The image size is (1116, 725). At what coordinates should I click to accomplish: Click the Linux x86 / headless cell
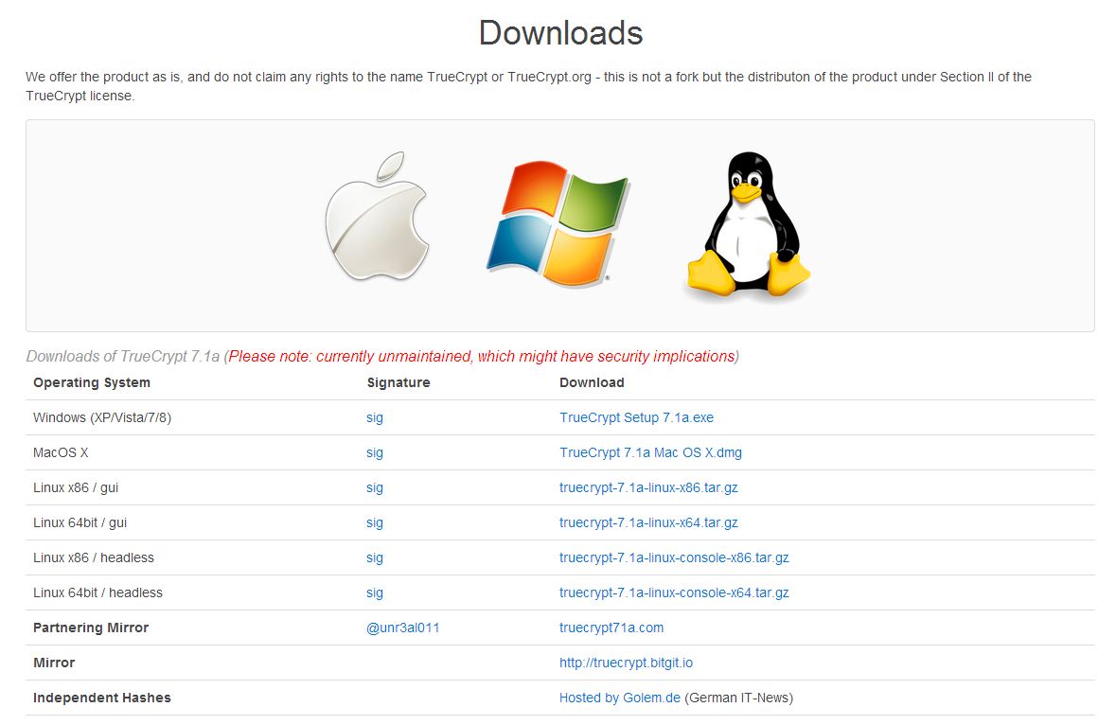point(94,557)
